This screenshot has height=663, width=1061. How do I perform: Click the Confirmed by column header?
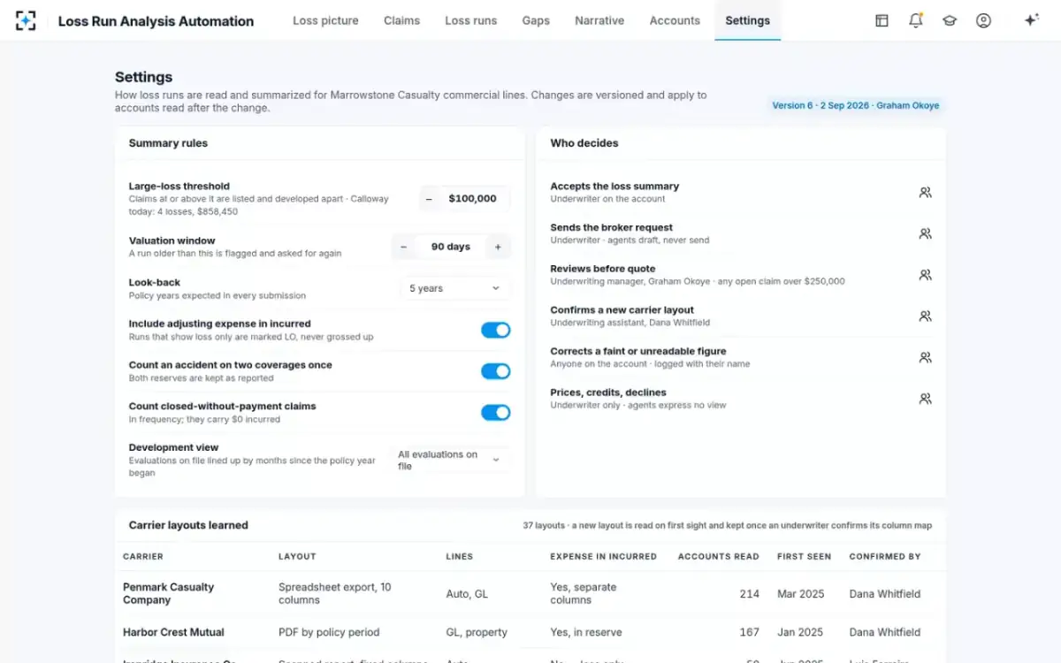click(x=885, y=557)
